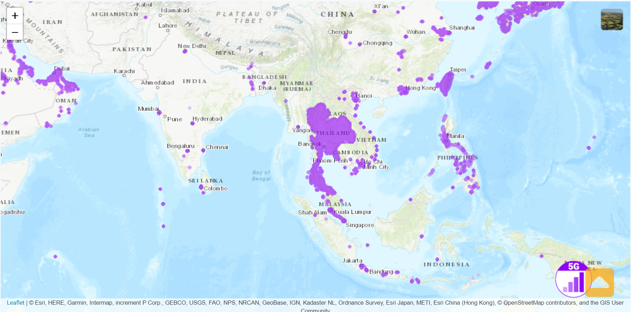This screenshot has width=631, height=312.
Task: Click the BANGLADESH country label
Action: point(264,77)
